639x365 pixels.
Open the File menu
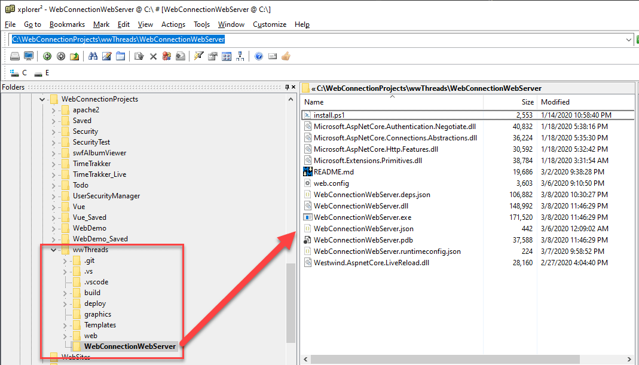(x=10, y=24)
